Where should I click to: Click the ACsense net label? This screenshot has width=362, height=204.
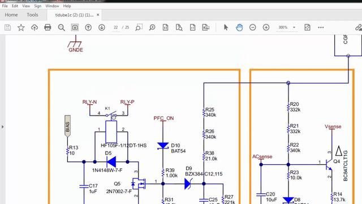262,156
